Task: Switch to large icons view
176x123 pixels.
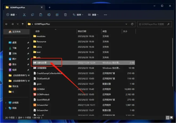Action: pyautogui.click(x=171, y=117)
